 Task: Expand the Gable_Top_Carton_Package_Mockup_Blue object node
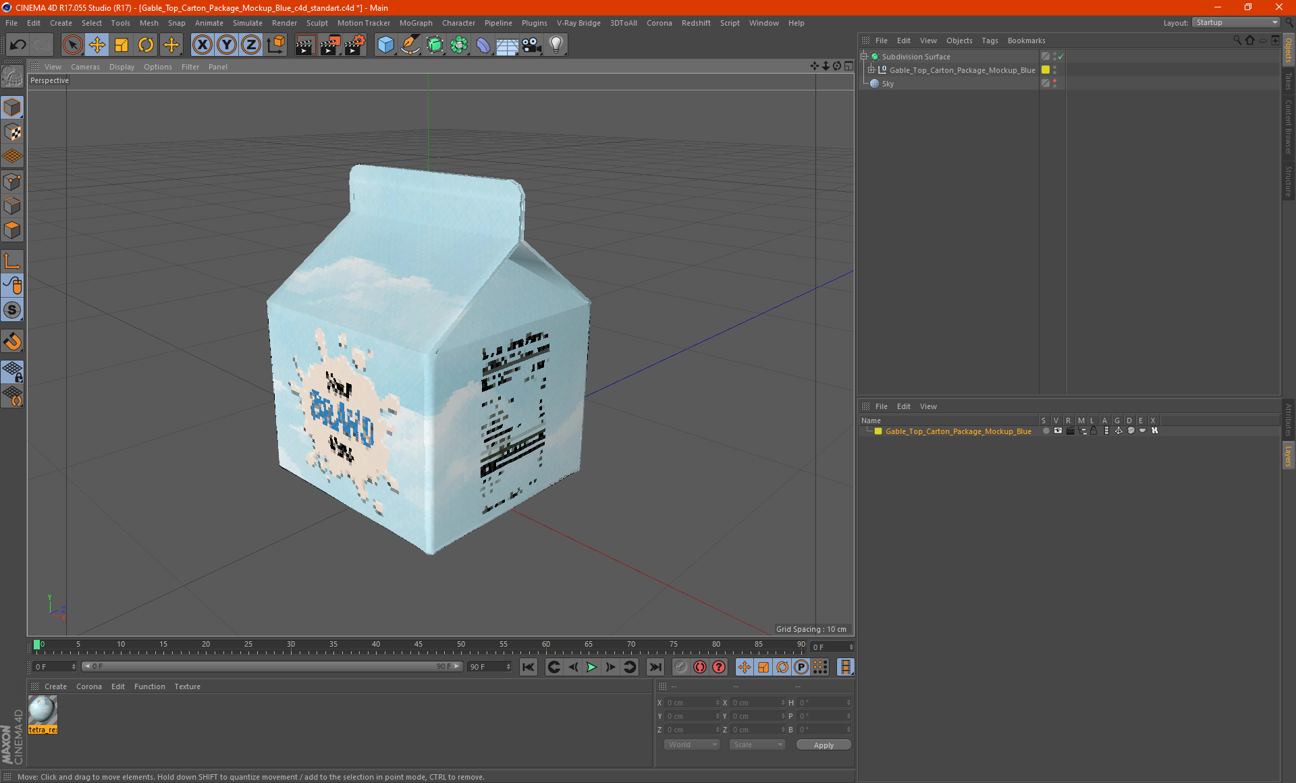tap(871, 70)
